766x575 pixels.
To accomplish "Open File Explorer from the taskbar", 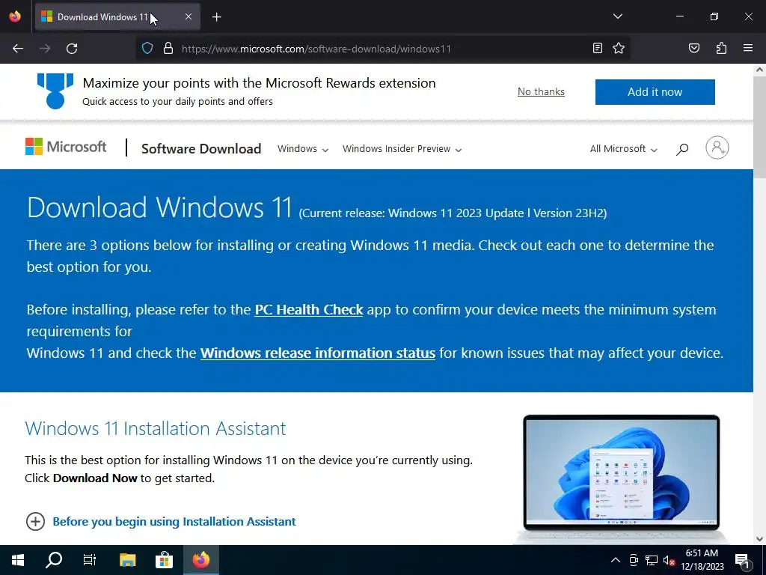I will (127, 560).
